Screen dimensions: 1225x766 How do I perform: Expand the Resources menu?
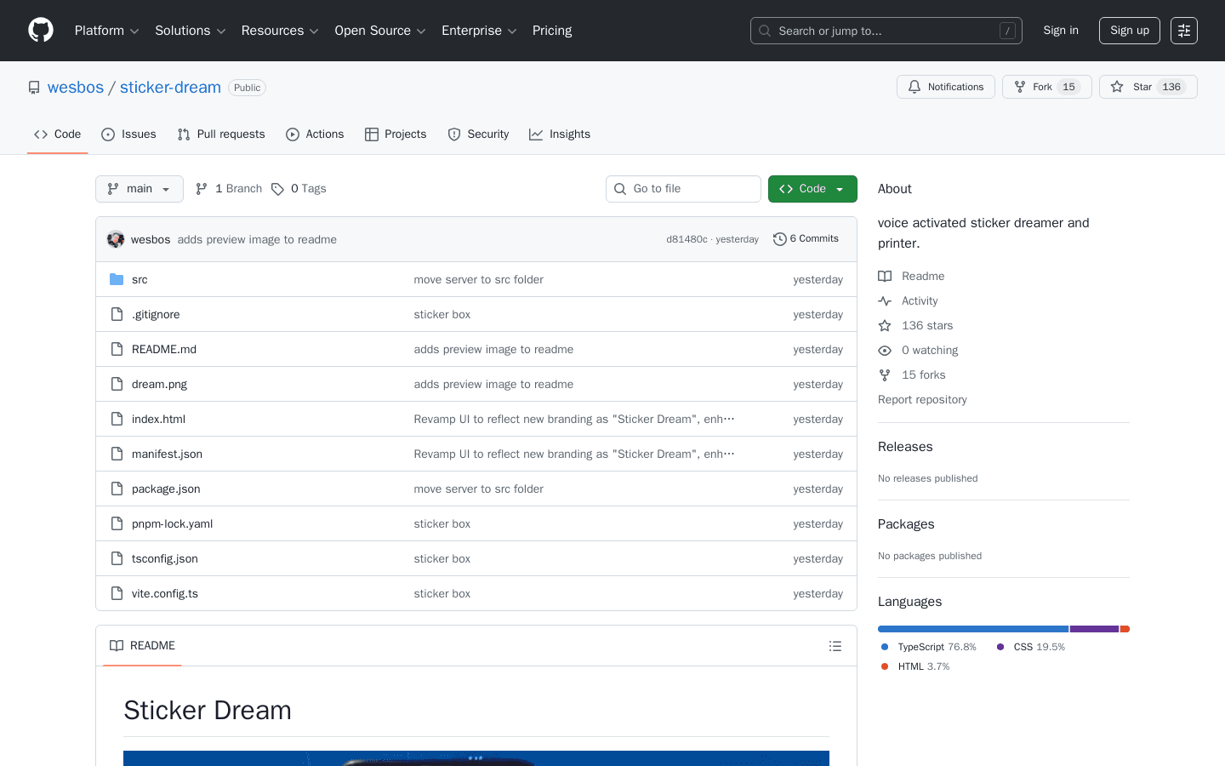pyautogui.click(x=280, y=31)
